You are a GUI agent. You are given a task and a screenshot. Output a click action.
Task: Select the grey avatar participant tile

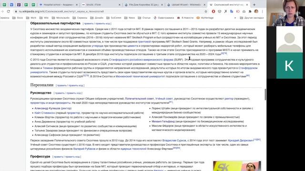pyautogui.click(x=289, y=39)
